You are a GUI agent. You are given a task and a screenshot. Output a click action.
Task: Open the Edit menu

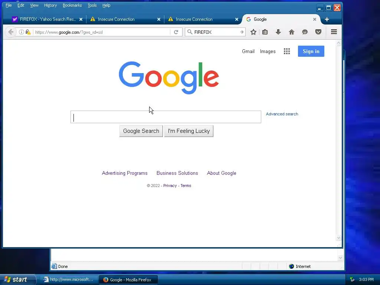pos(21,5)
